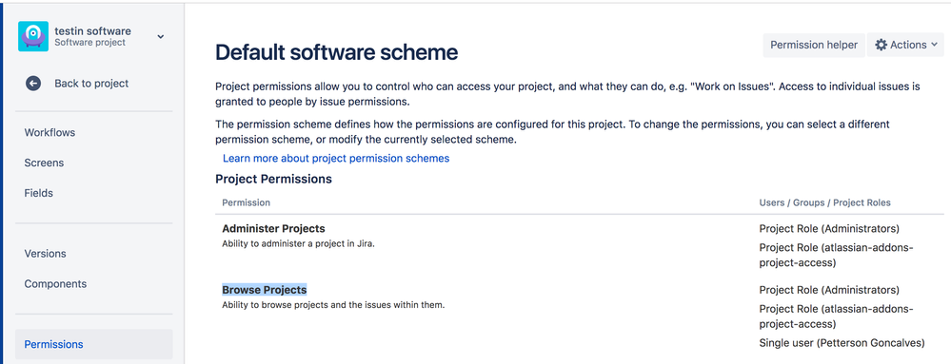Open the Permission helper

(x=813, y=45)
